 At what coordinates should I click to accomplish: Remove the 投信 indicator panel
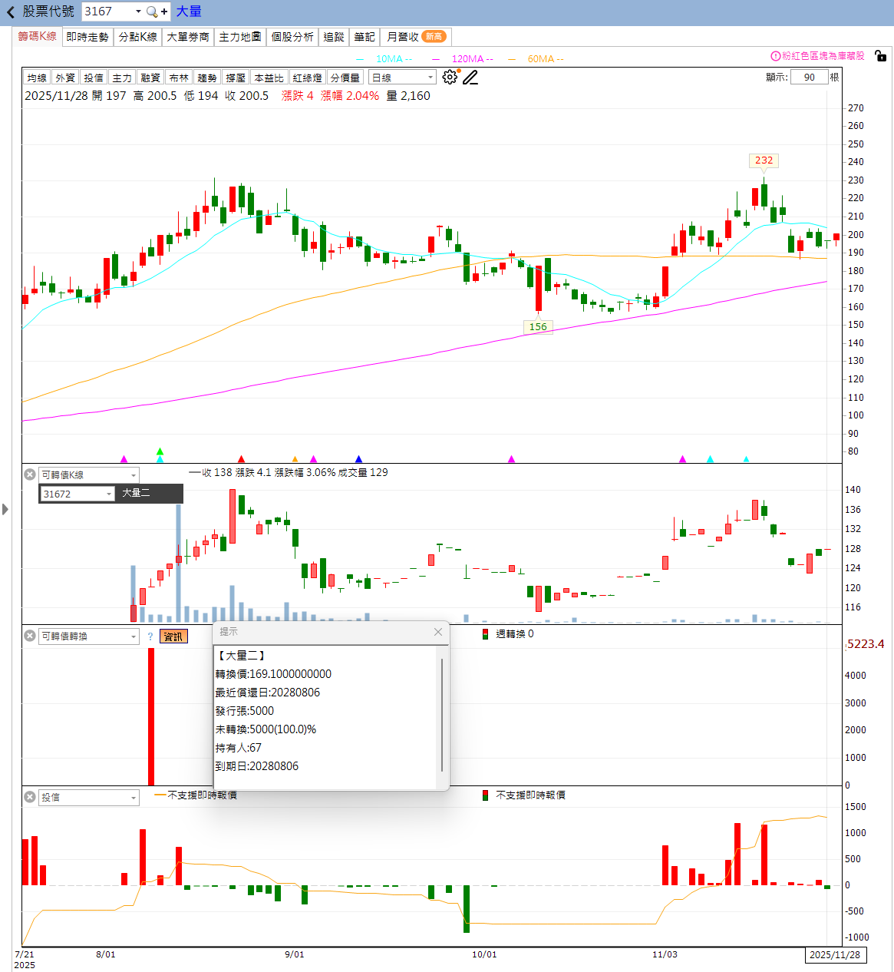[x=30, y=797]
